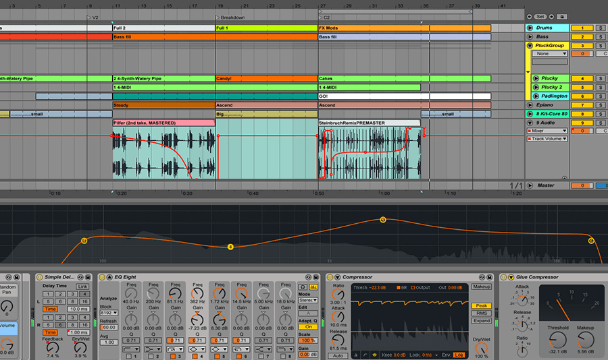
Task: Click Compressor save preset icon
Action: click(489, 277)
